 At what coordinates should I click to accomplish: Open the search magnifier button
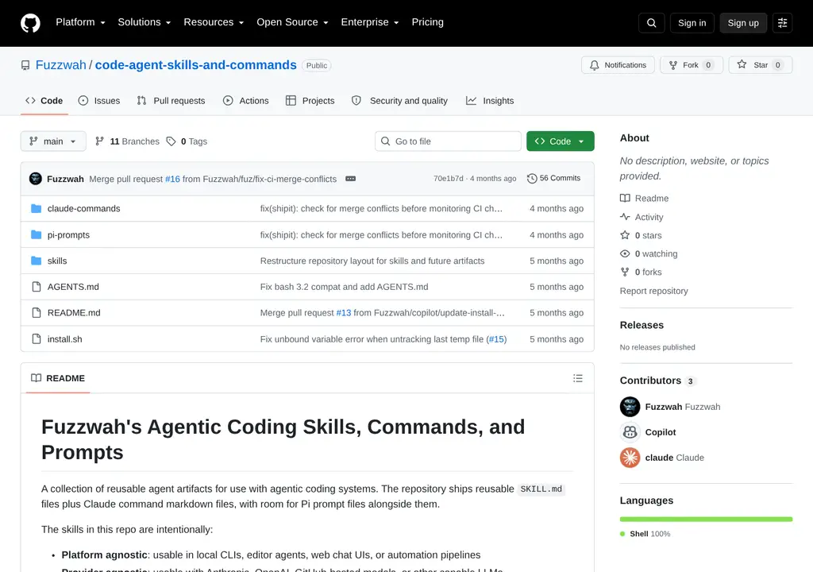point(651,23)
